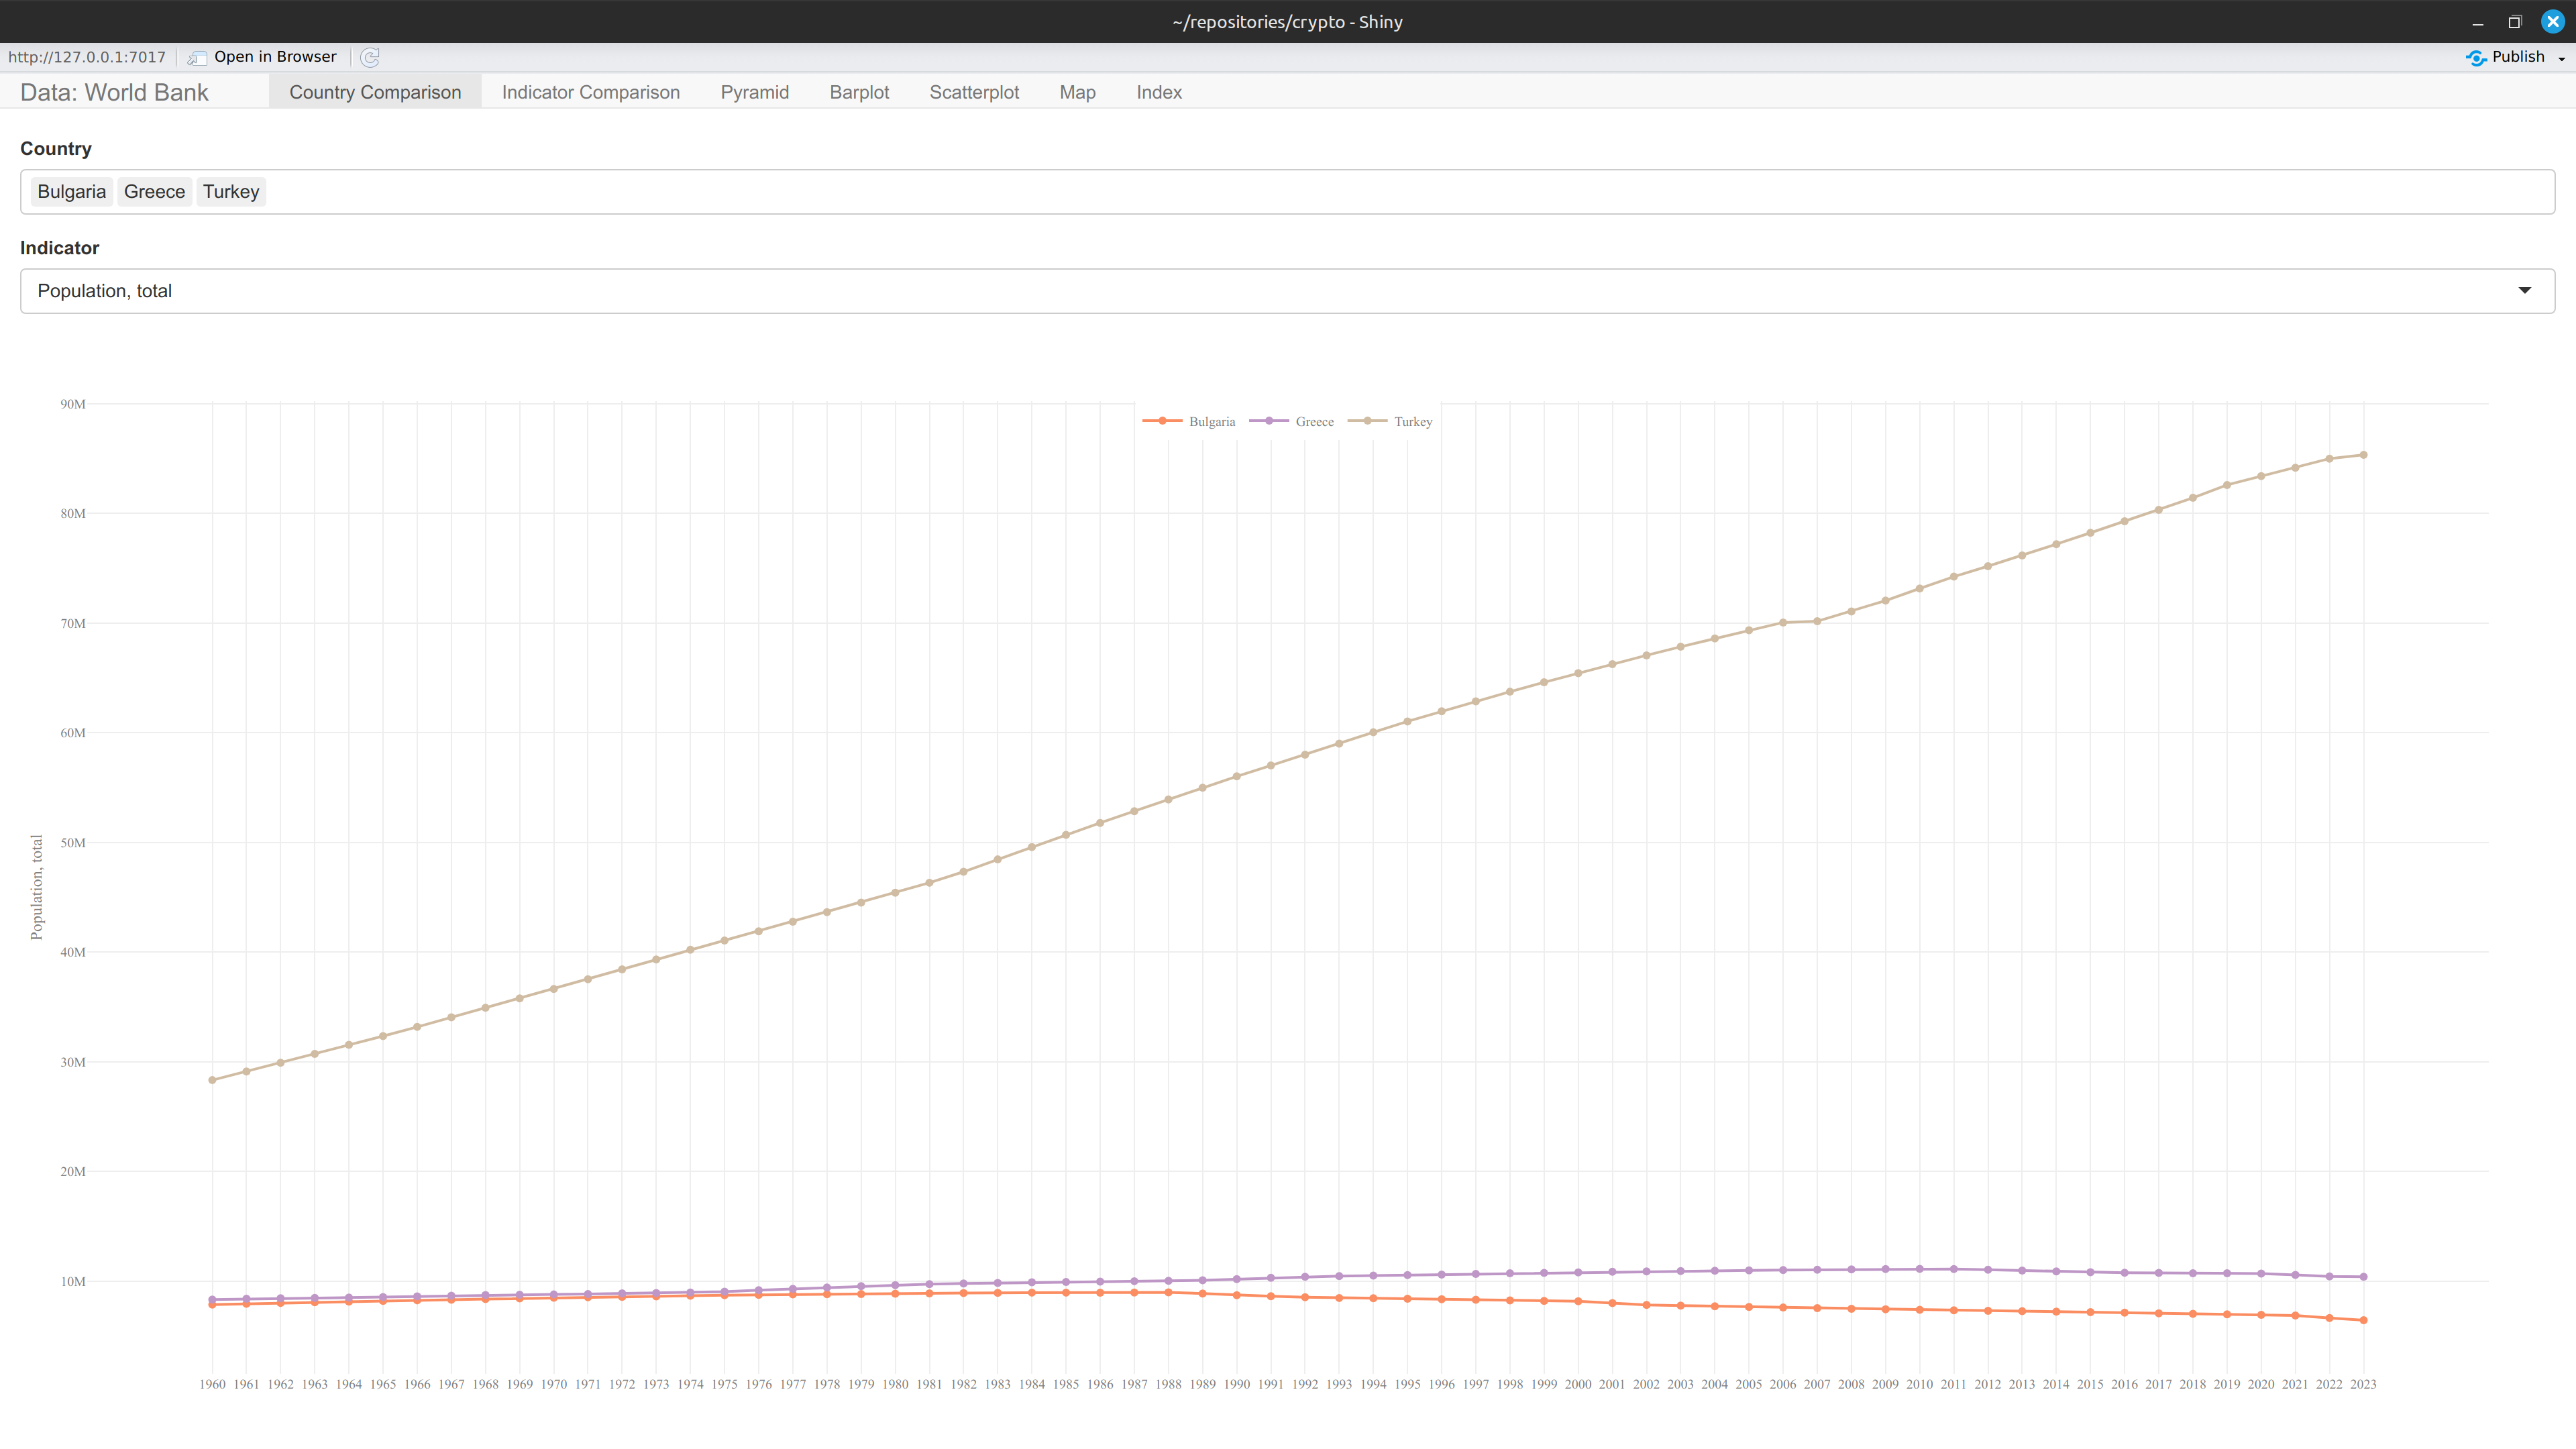Minimize the Shiny window
Viewport: 2576px width, 1449px height.
2478,22
